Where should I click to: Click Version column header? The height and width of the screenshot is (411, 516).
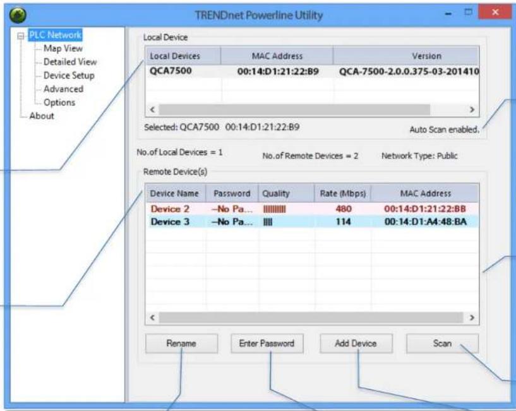tap(406, 56)
